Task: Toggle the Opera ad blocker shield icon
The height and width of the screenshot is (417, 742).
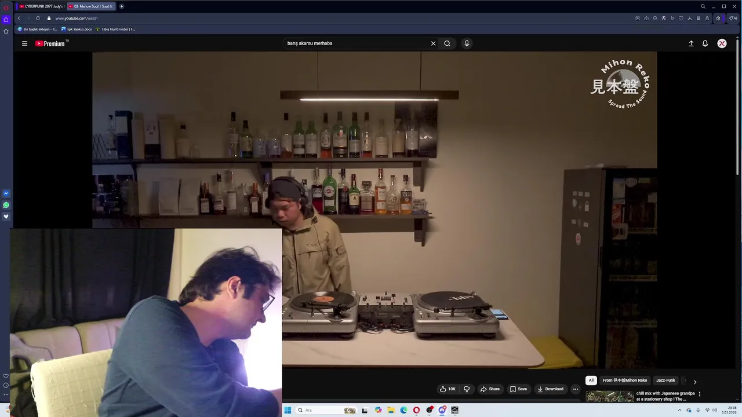Action: [x=654, y=19]
